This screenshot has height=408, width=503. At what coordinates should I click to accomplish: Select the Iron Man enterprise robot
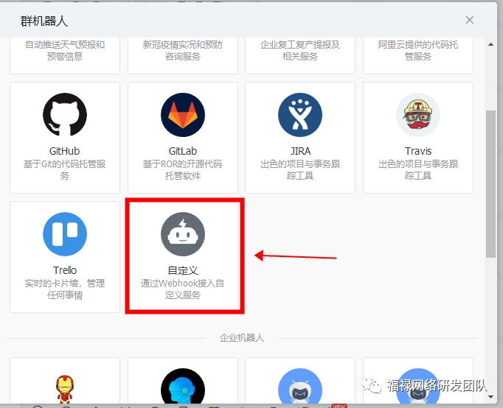pos(65,389)
